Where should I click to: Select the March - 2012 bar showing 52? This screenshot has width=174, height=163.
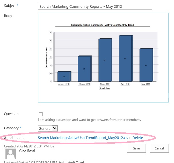(105, 60)
